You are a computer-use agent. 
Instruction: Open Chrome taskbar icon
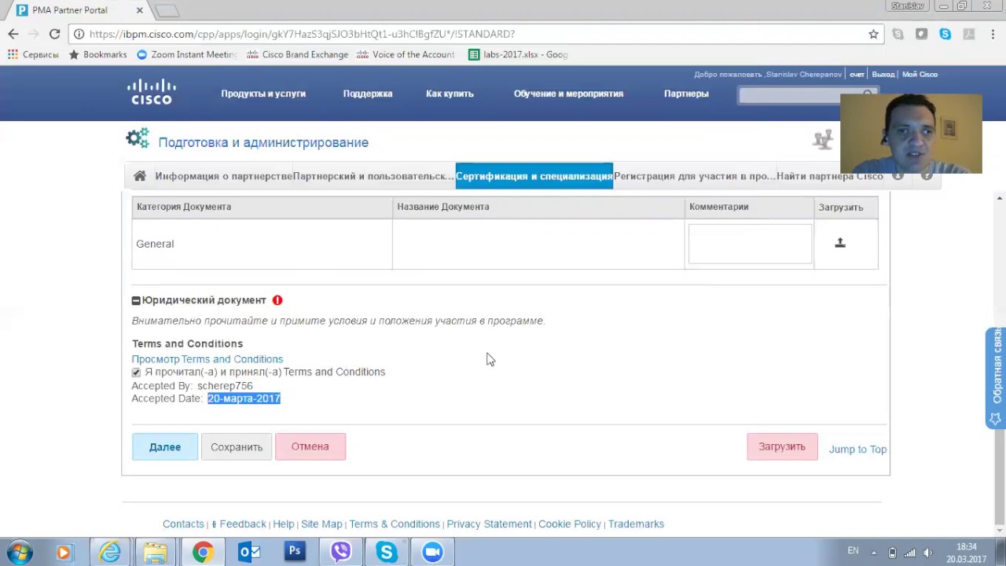coord(203,552)
